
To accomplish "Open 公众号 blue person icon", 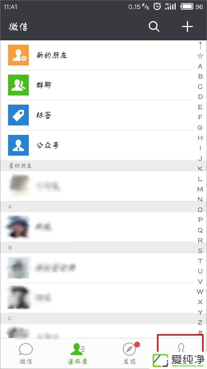I will click(18, 145).
